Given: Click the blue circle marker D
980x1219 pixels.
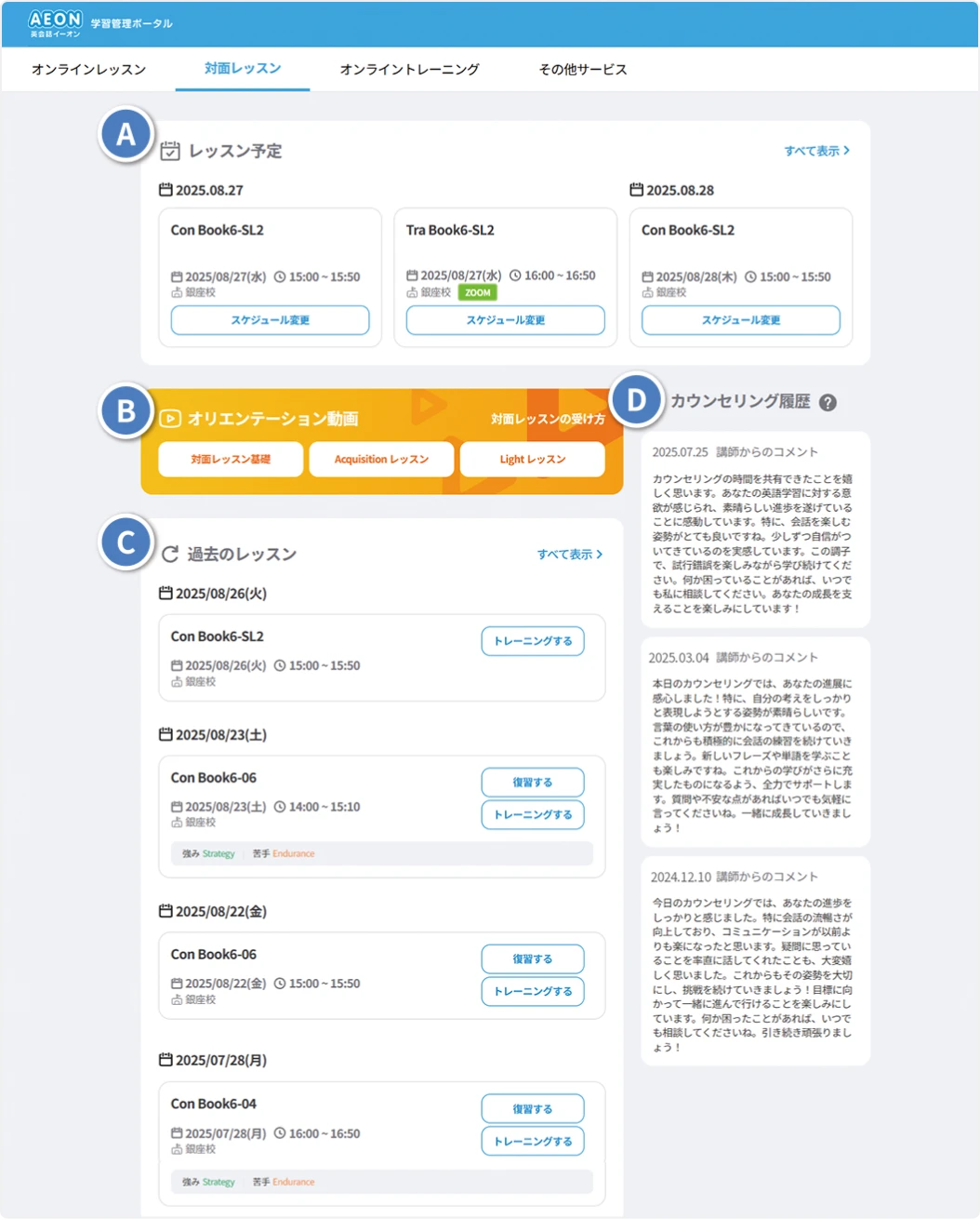Looking at the screenshot, I should [636, 400].
